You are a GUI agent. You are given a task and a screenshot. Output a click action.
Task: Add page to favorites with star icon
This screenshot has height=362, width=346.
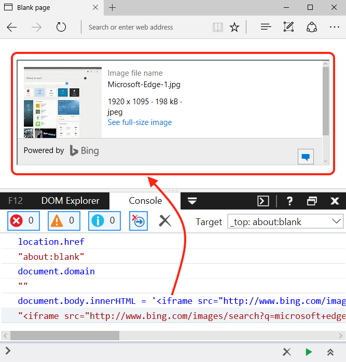pyautogui.click(x=234, y=27)
